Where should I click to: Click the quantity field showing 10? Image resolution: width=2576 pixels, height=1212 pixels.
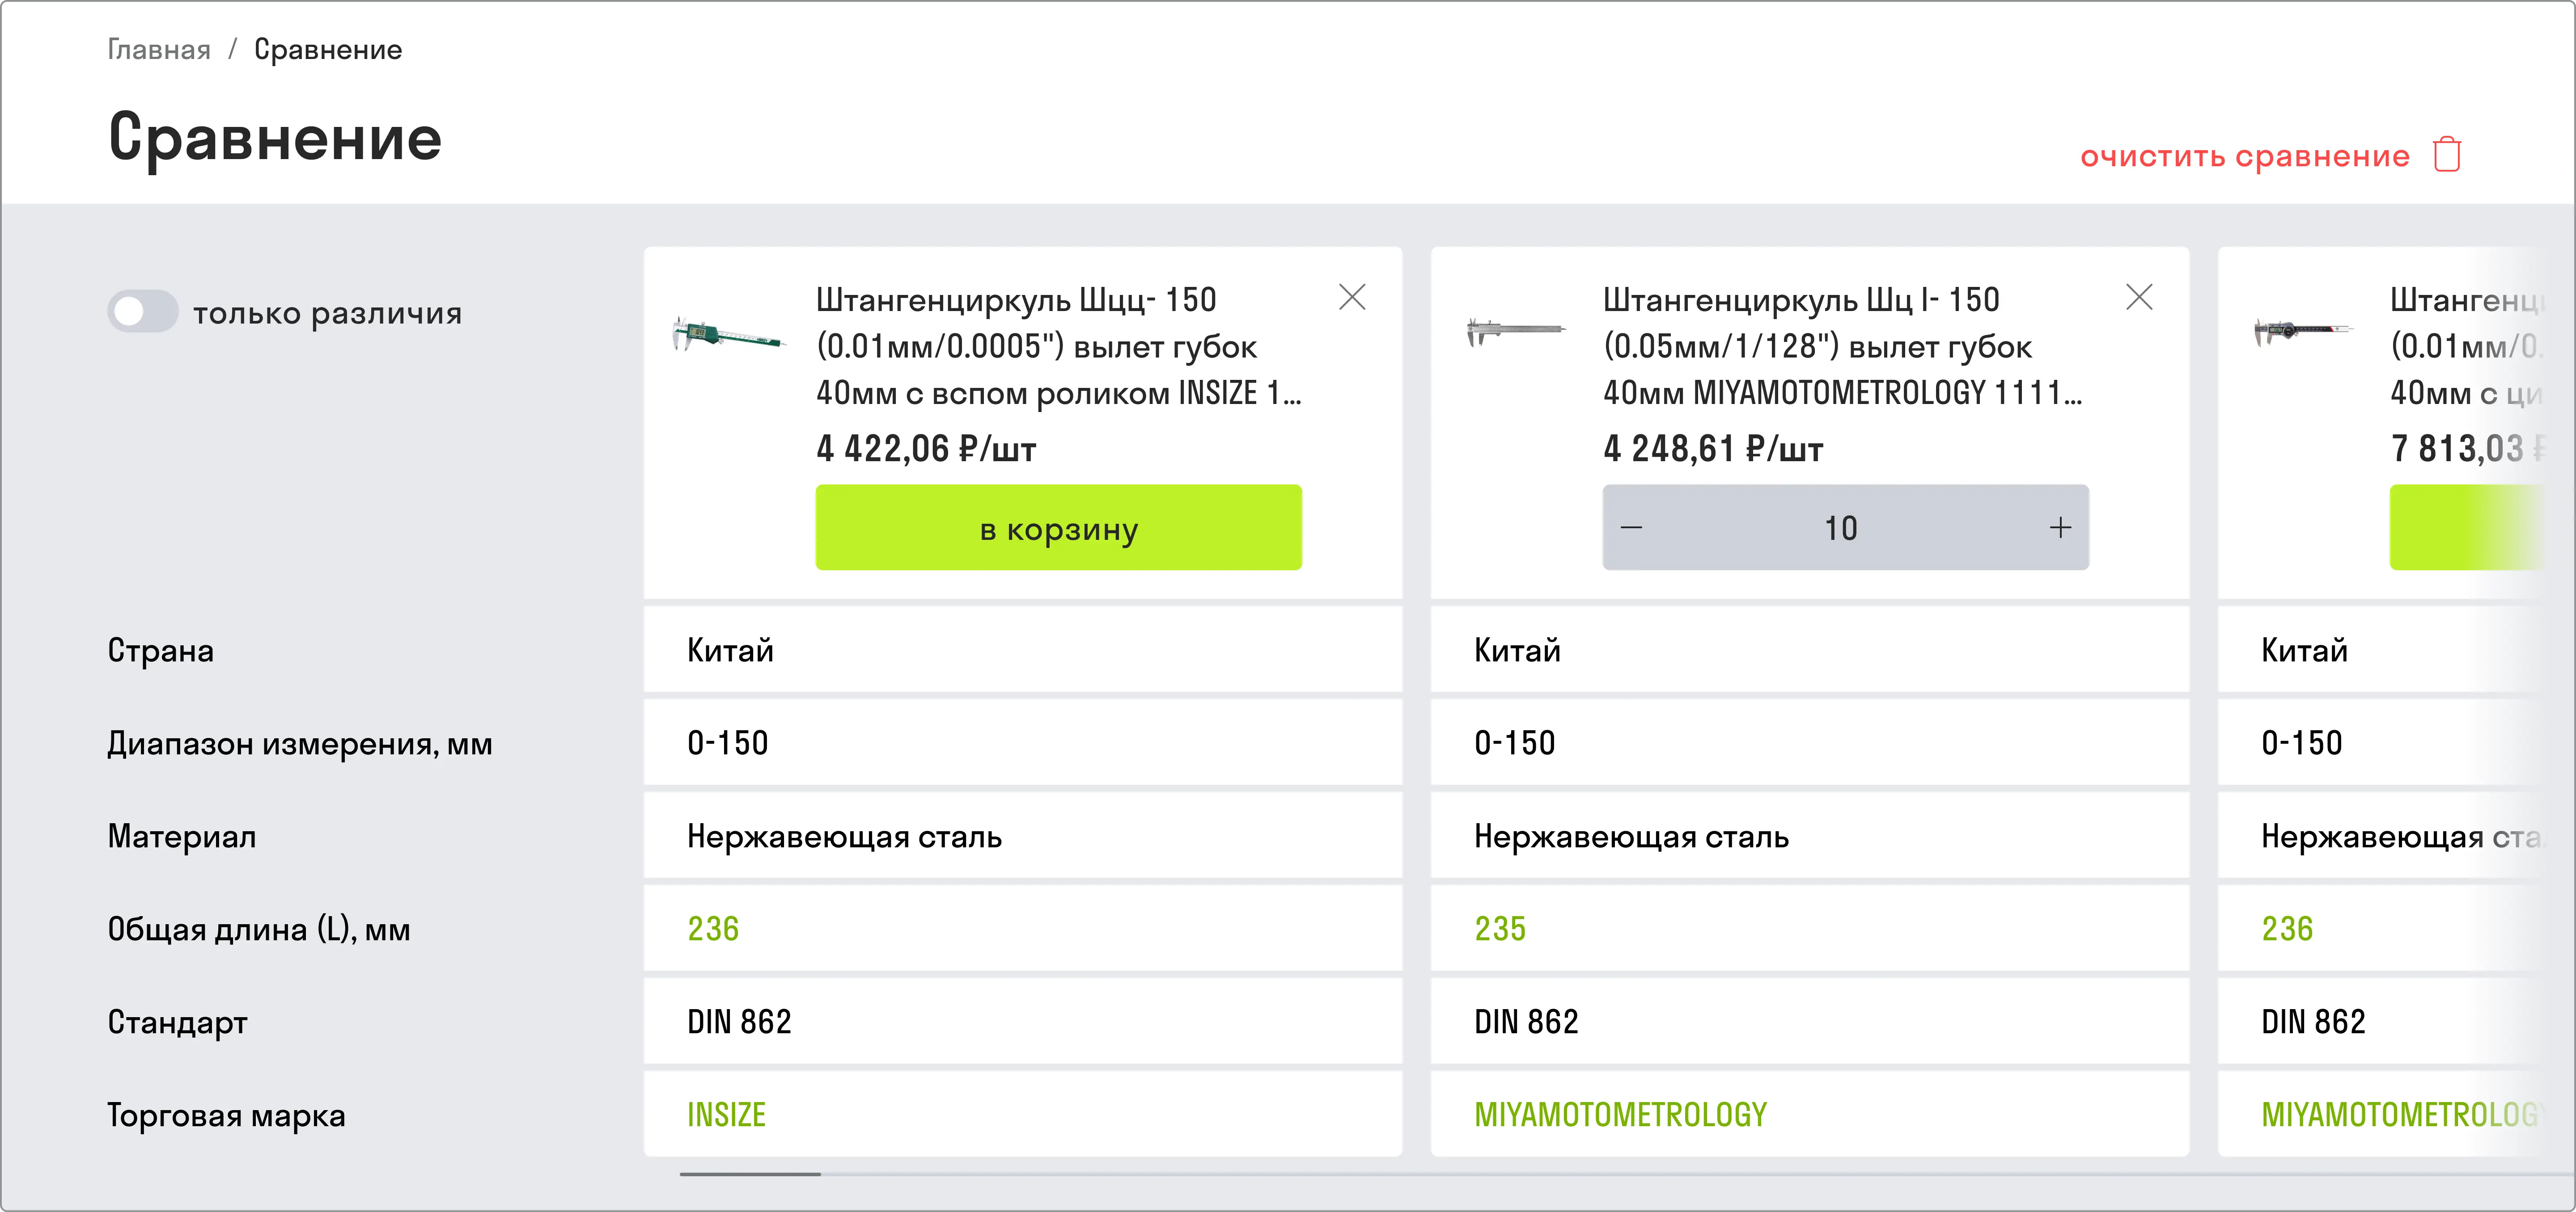pos(1841,527)
